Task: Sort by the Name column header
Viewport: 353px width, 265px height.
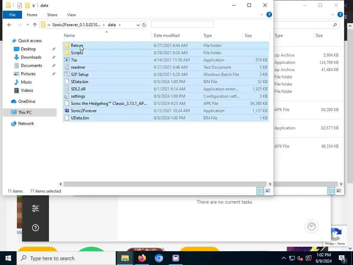Action: point(69,36)
